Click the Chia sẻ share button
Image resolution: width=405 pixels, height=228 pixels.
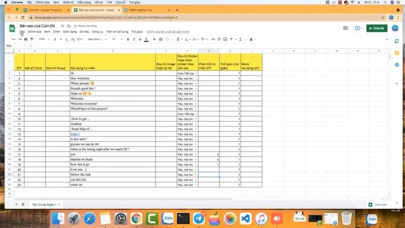pos(377,28)
